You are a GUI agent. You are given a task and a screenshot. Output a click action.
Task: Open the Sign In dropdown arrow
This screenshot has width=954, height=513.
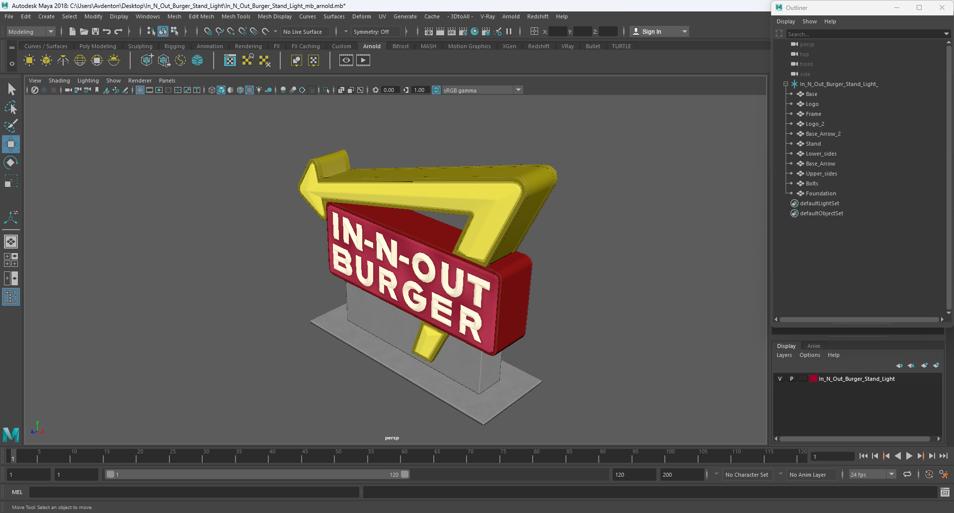[685, 31]
